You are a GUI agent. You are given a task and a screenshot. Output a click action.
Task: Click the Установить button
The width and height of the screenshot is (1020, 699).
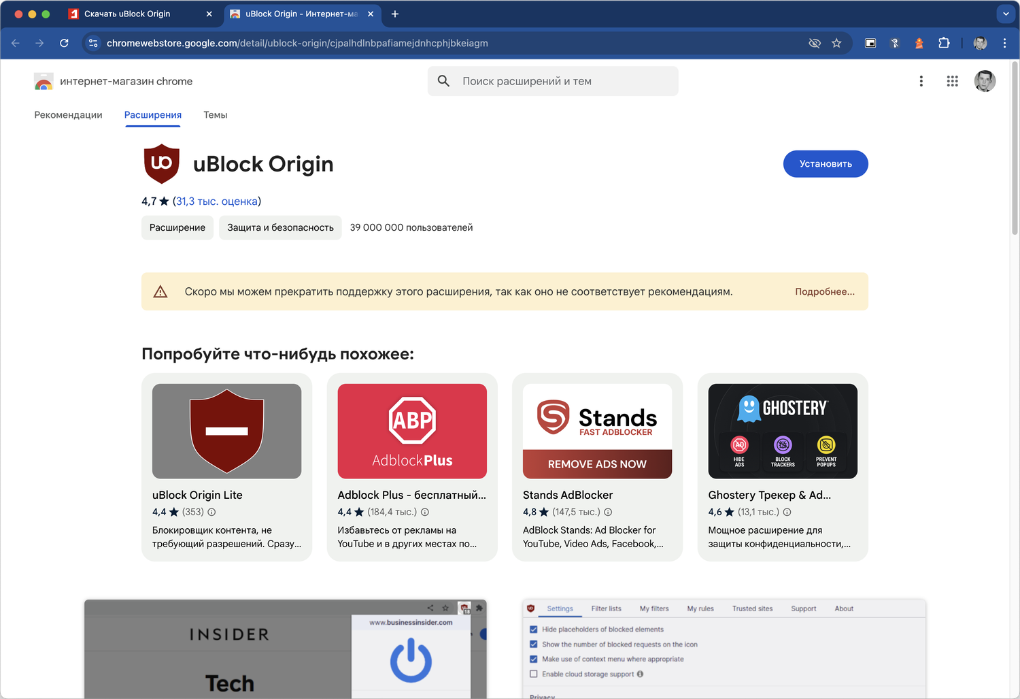[826, 164]
